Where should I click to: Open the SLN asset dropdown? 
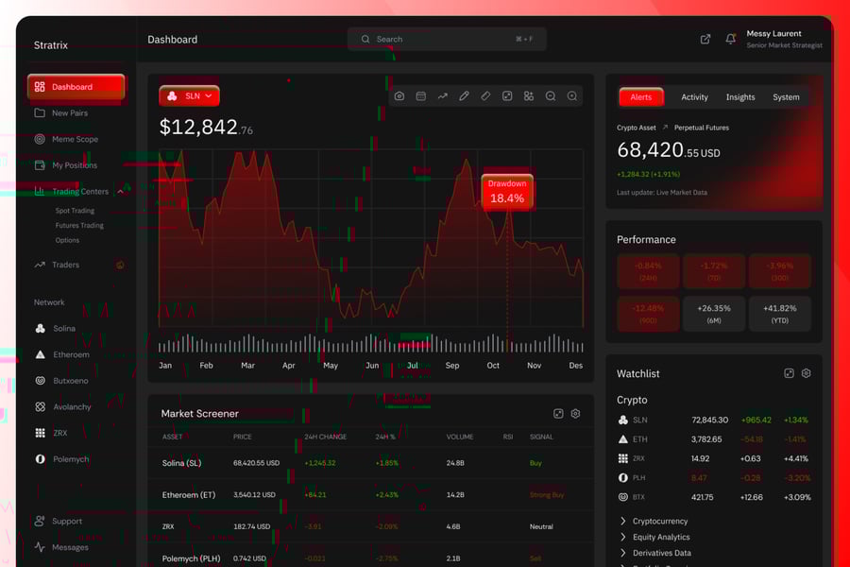pos(192,96)
